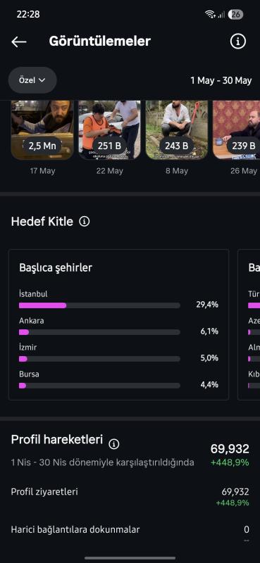Tap the partially visible countries card
Viewport: 260px width, 563px height.
coord(249,324)
